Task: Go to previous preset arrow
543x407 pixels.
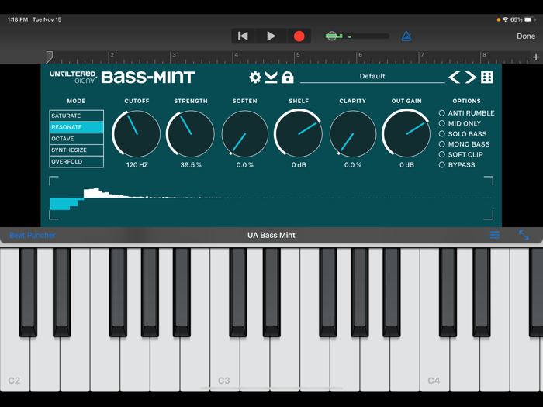Action: click(455, 78)
